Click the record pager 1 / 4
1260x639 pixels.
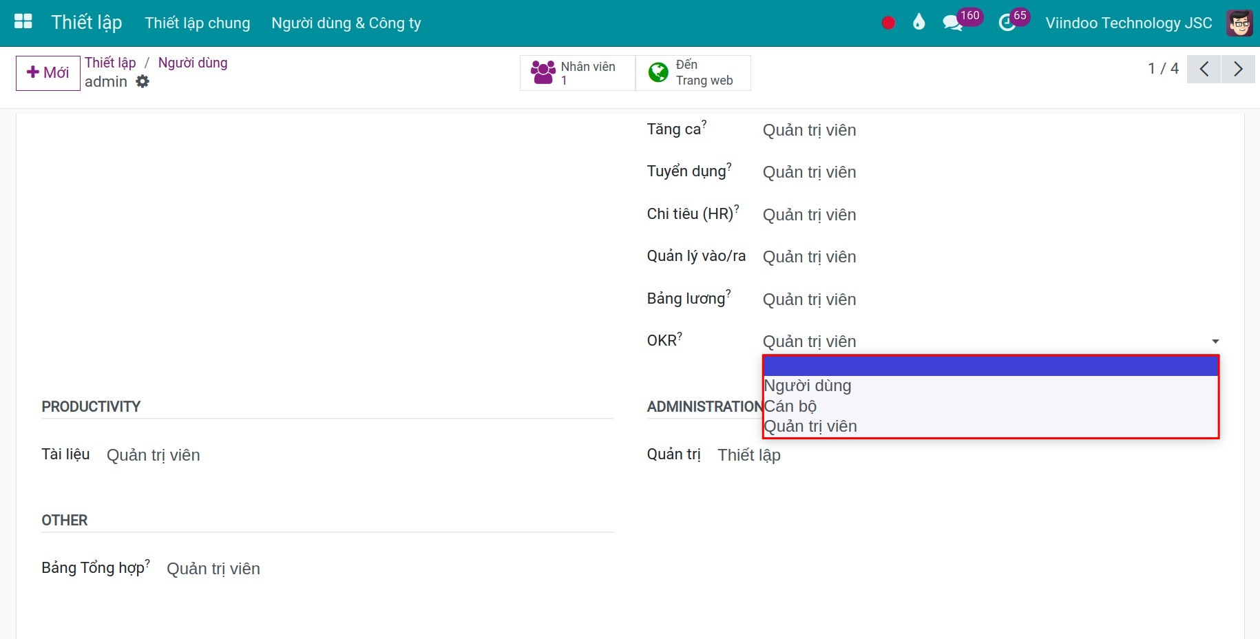click(1163, 69)
